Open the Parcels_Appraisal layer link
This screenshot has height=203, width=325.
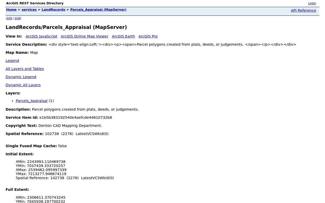pyautogui.click(x=31, y=101)
